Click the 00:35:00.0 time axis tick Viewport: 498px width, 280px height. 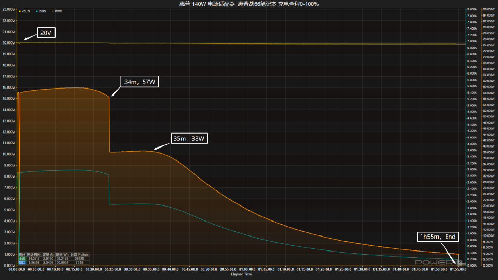pyautogui.click(x=151, y=269)
